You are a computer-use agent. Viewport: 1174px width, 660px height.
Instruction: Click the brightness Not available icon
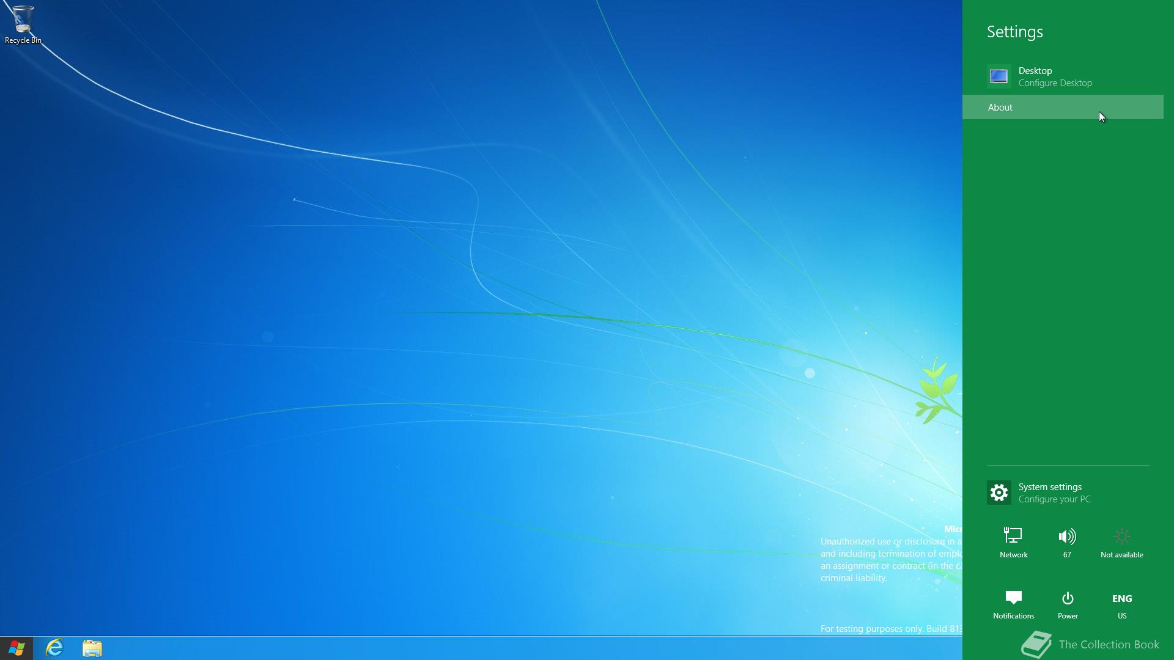tap(1121, 537)
